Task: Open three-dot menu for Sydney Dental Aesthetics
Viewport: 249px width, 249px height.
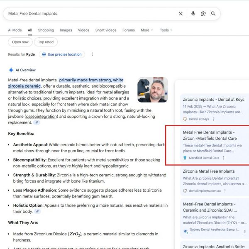Action: coord(245,232)
